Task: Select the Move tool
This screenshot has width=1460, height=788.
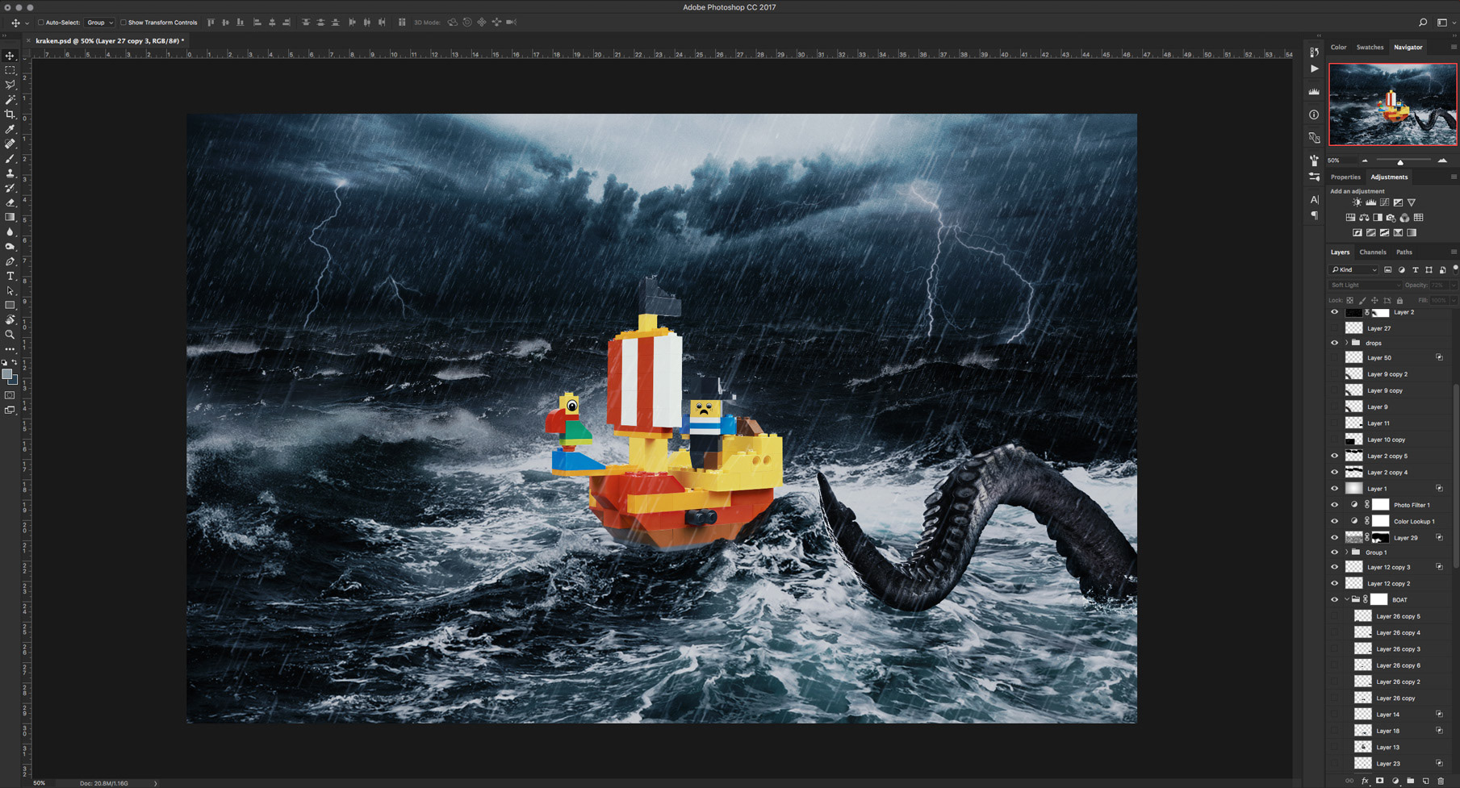Action: coord(10,56)
